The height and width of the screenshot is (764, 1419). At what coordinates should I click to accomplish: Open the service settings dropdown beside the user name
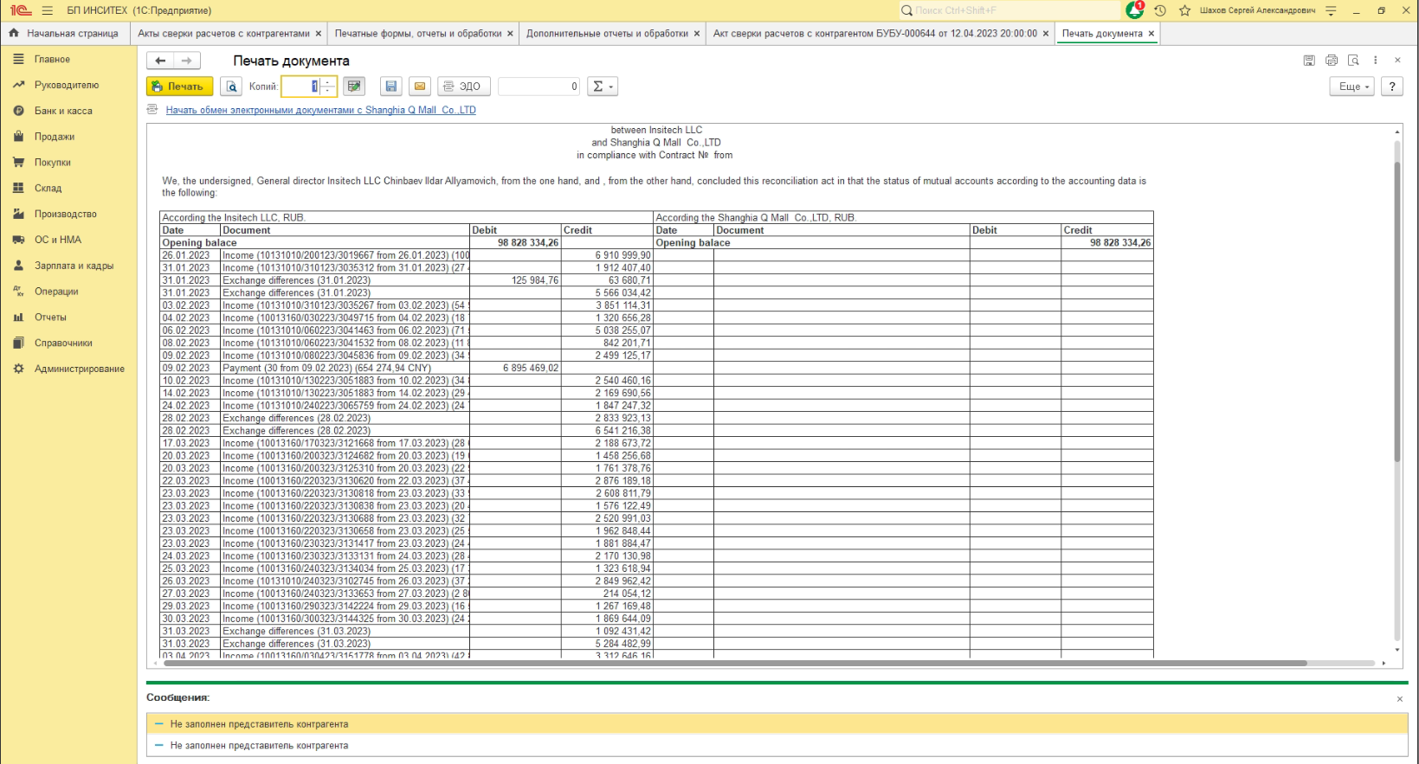pyautogui.click(x=1332, y=10)
